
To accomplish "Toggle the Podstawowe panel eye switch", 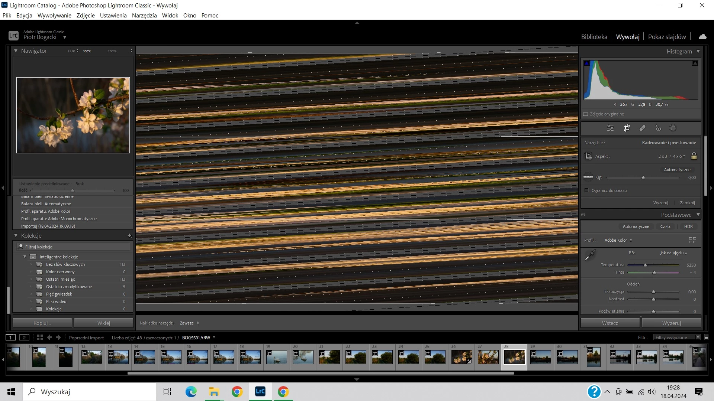I will [x=583, y=215].
